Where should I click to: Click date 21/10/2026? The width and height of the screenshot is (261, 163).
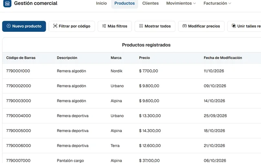(x=215, y=146)
